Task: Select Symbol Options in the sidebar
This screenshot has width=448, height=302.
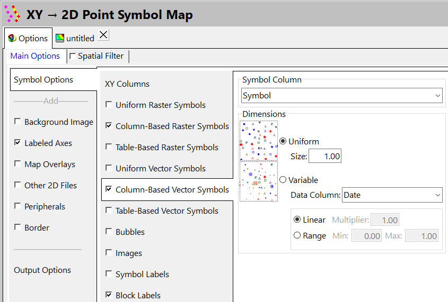Action: (43, 80)
